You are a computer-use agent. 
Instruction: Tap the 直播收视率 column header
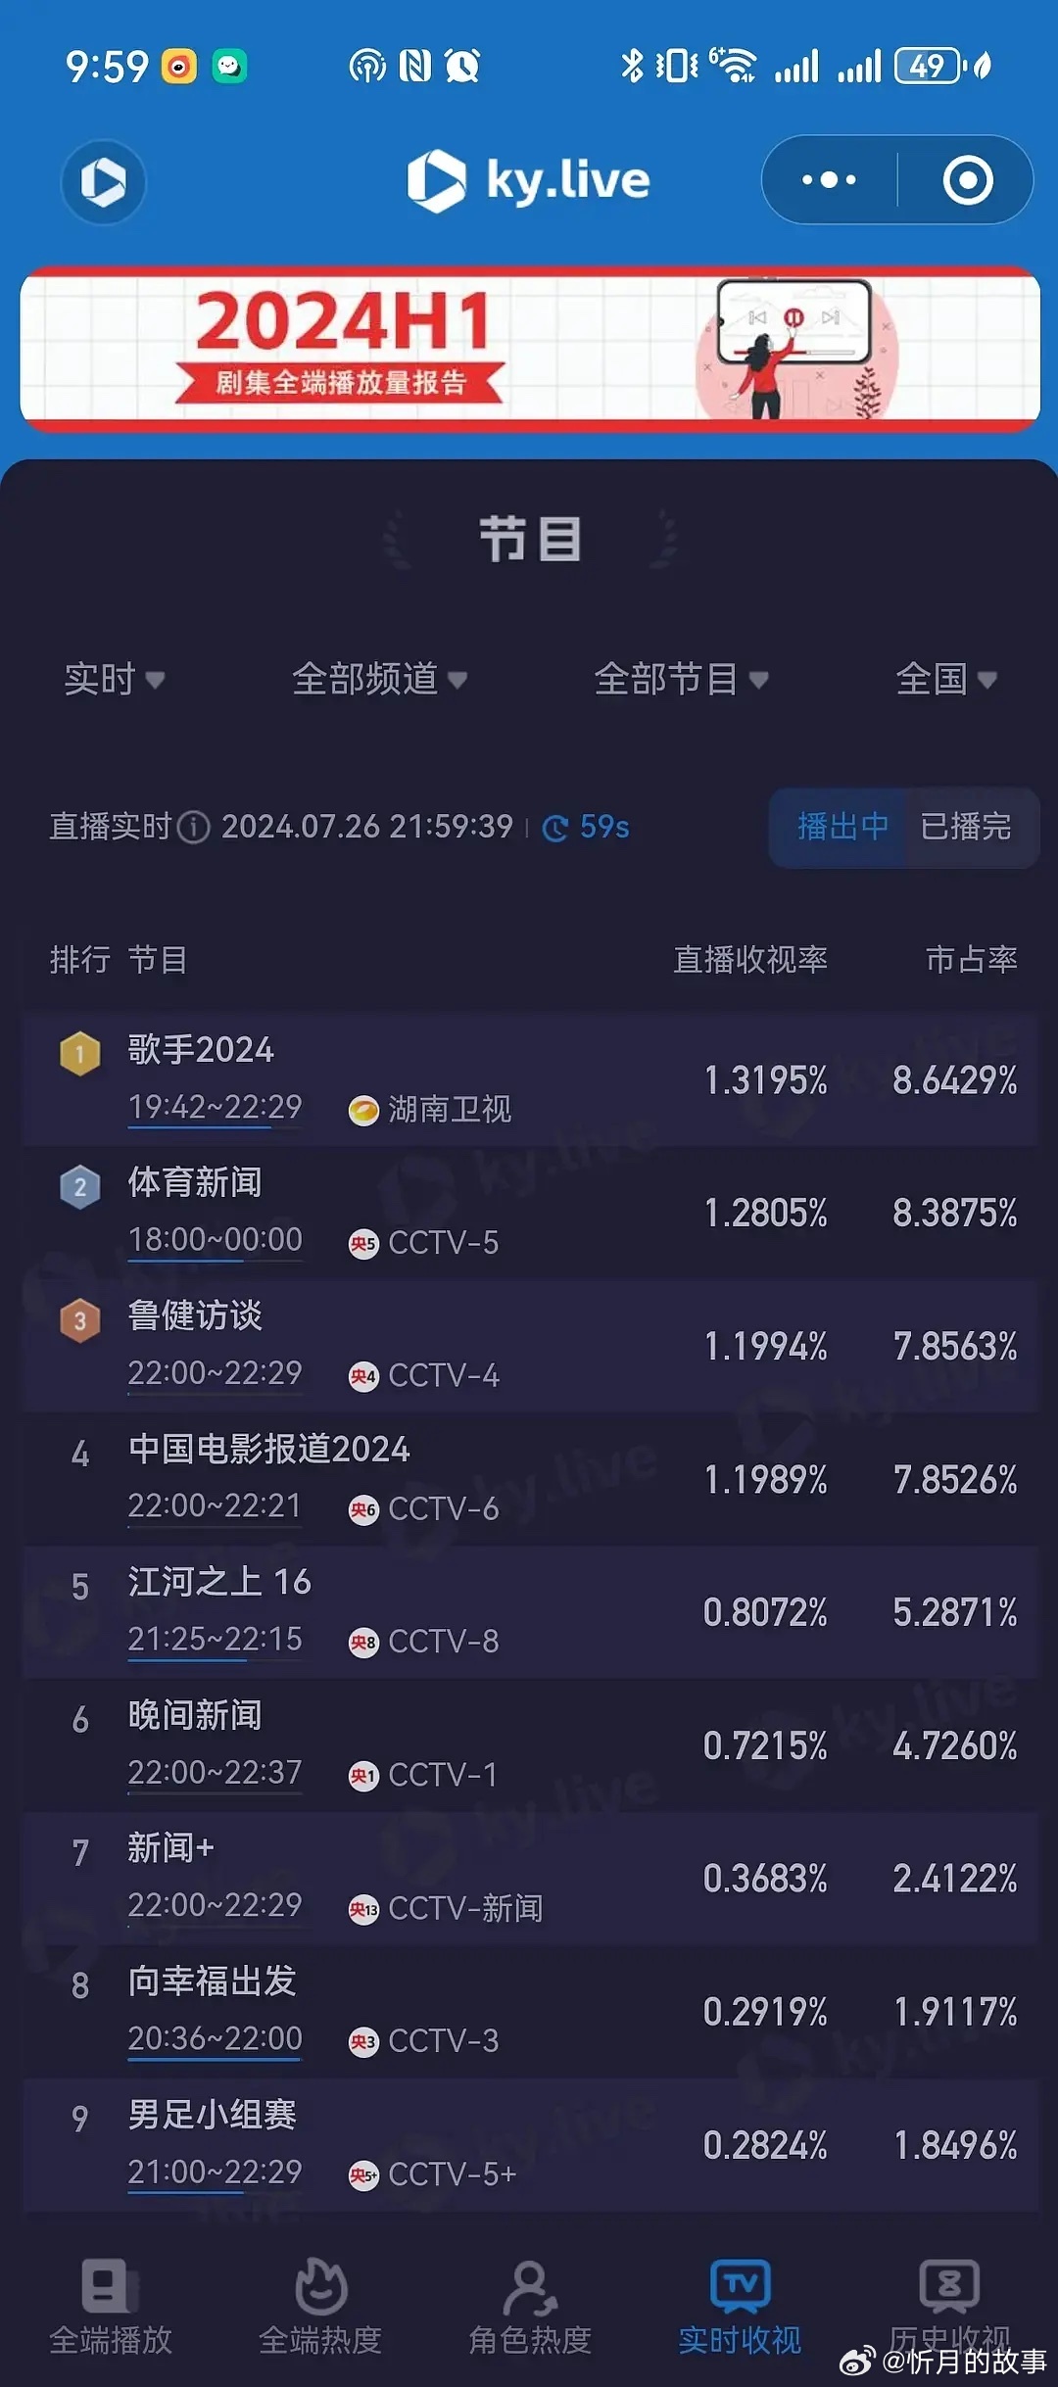[x=749, y=960]
